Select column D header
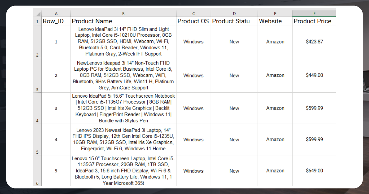The height and width of the screenshot is (194, 369). tap(234, 14)
